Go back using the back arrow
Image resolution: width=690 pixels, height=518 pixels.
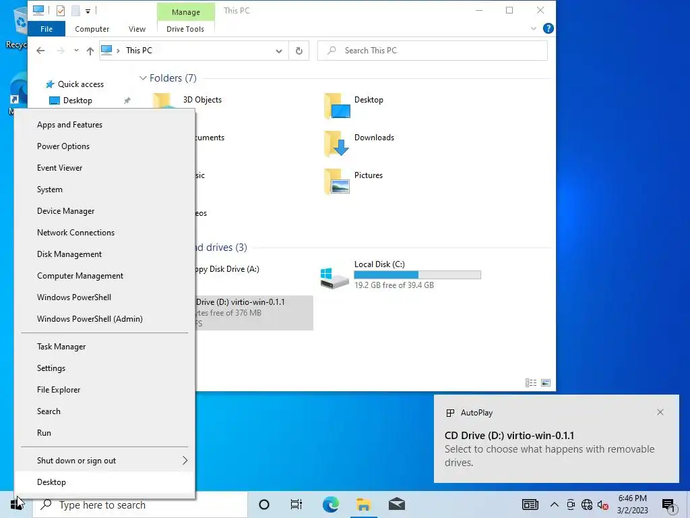click(x=40, y=51)
